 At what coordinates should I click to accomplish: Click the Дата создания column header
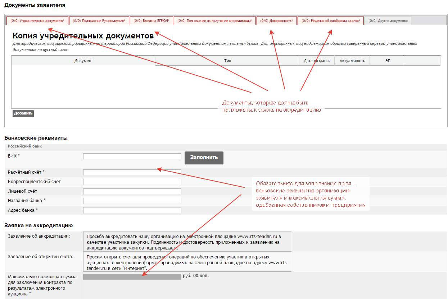(x=317, y=61)
